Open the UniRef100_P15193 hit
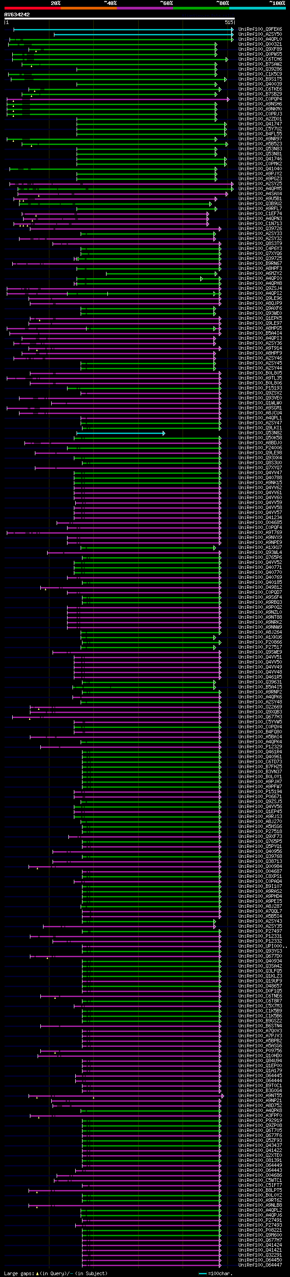290x1277 pixels. [x=260, y=388]
